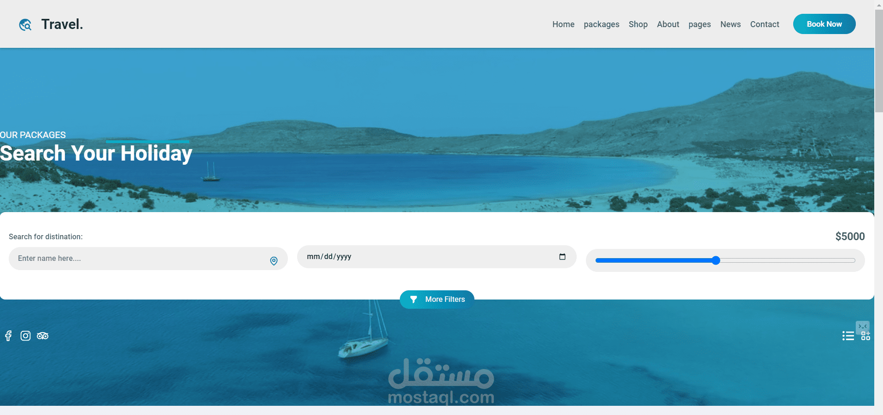Open the News menu item
Image resolution: width=883 pixels, height=415 pixels.
pyautogui.click(x=731, y=24)
